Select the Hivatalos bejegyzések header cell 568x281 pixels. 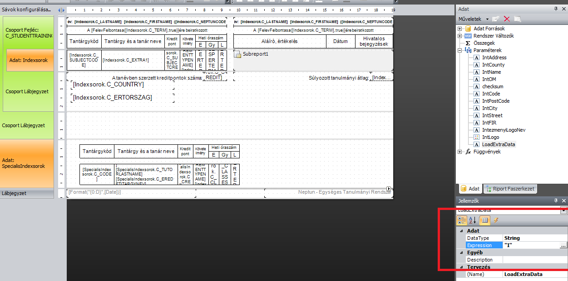point(374,41)
